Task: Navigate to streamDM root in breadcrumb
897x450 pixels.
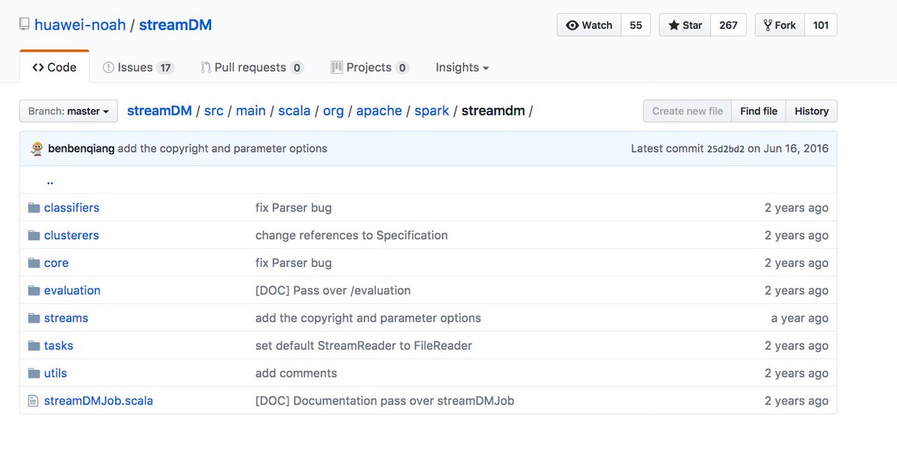Action: (x=159, y=111)
